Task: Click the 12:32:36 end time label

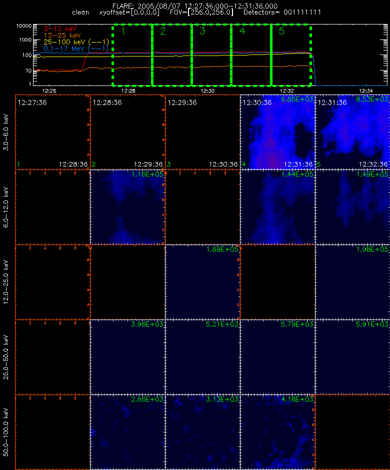Action: [x=373, y=164]
